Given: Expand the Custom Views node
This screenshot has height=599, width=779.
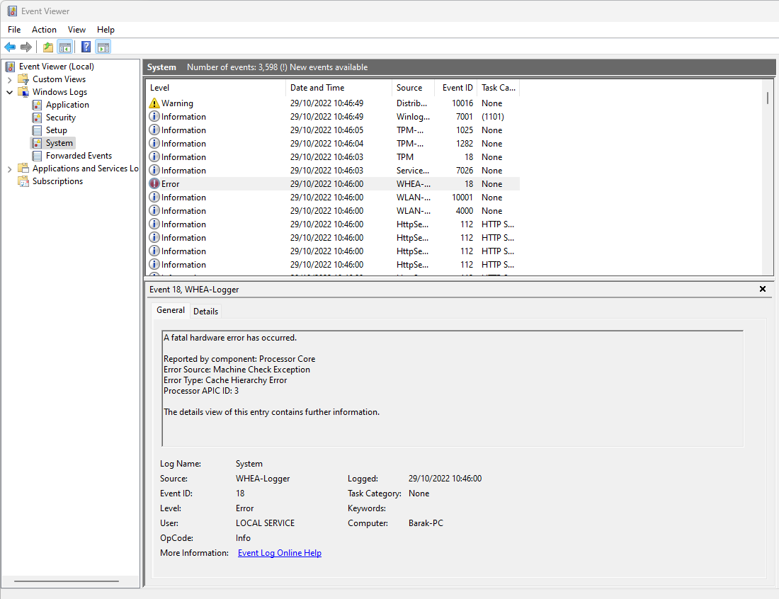Looking at the screenshot, I should (9, 79).
